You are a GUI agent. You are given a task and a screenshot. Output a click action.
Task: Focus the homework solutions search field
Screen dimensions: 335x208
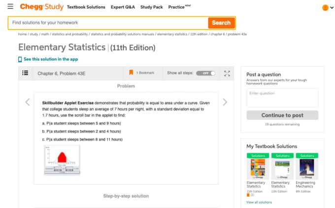pos(108,23)
